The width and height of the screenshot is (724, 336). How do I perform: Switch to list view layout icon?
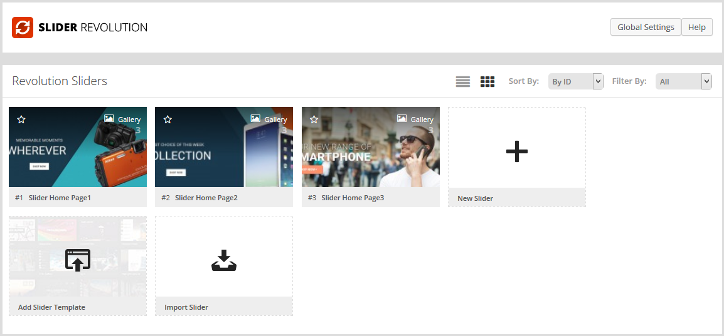click(x=462, y=81)
